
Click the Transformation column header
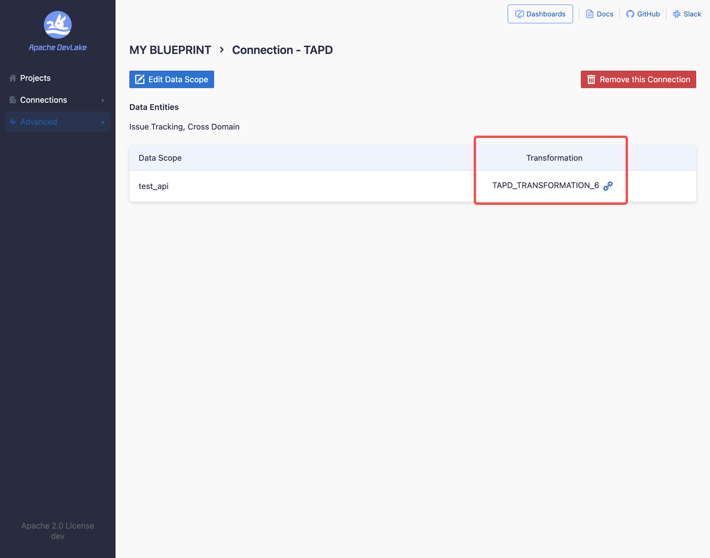pos(554,158)
